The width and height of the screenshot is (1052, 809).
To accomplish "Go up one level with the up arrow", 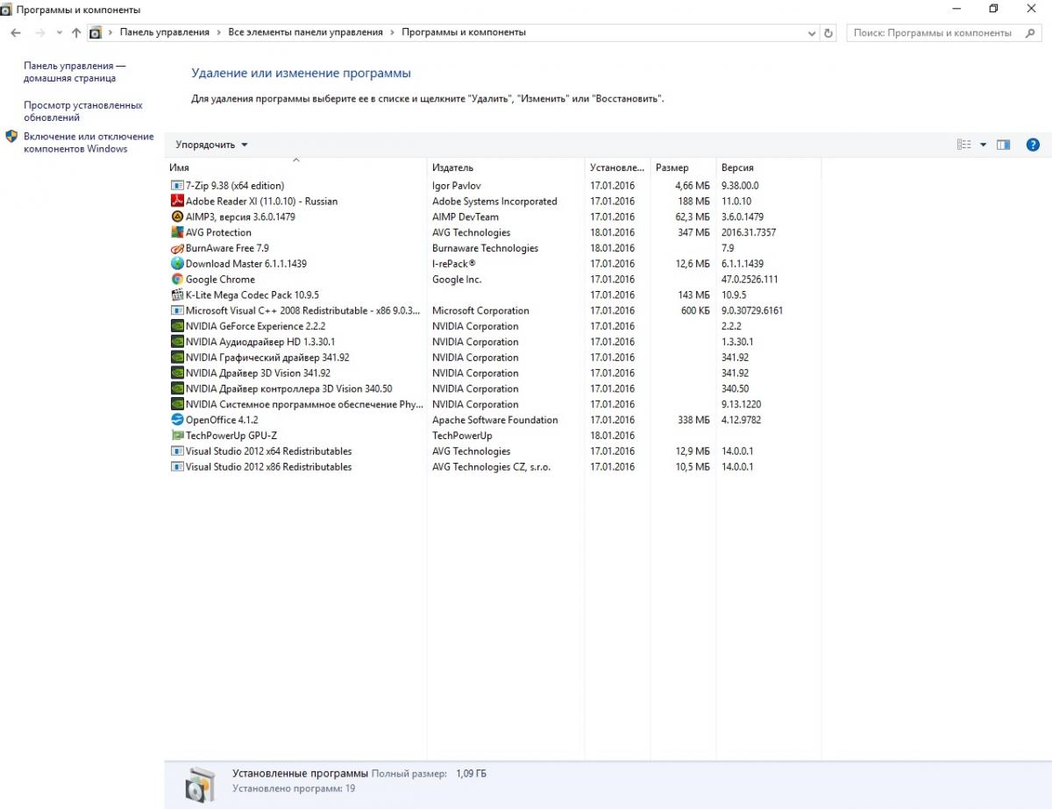I will click(76, 32).
